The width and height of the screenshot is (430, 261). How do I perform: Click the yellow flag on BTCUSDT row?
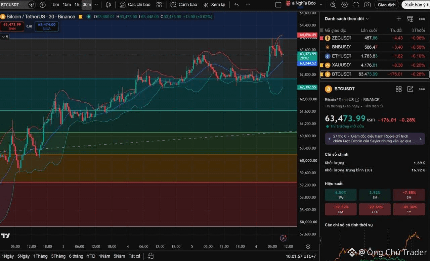coord(322,74)
